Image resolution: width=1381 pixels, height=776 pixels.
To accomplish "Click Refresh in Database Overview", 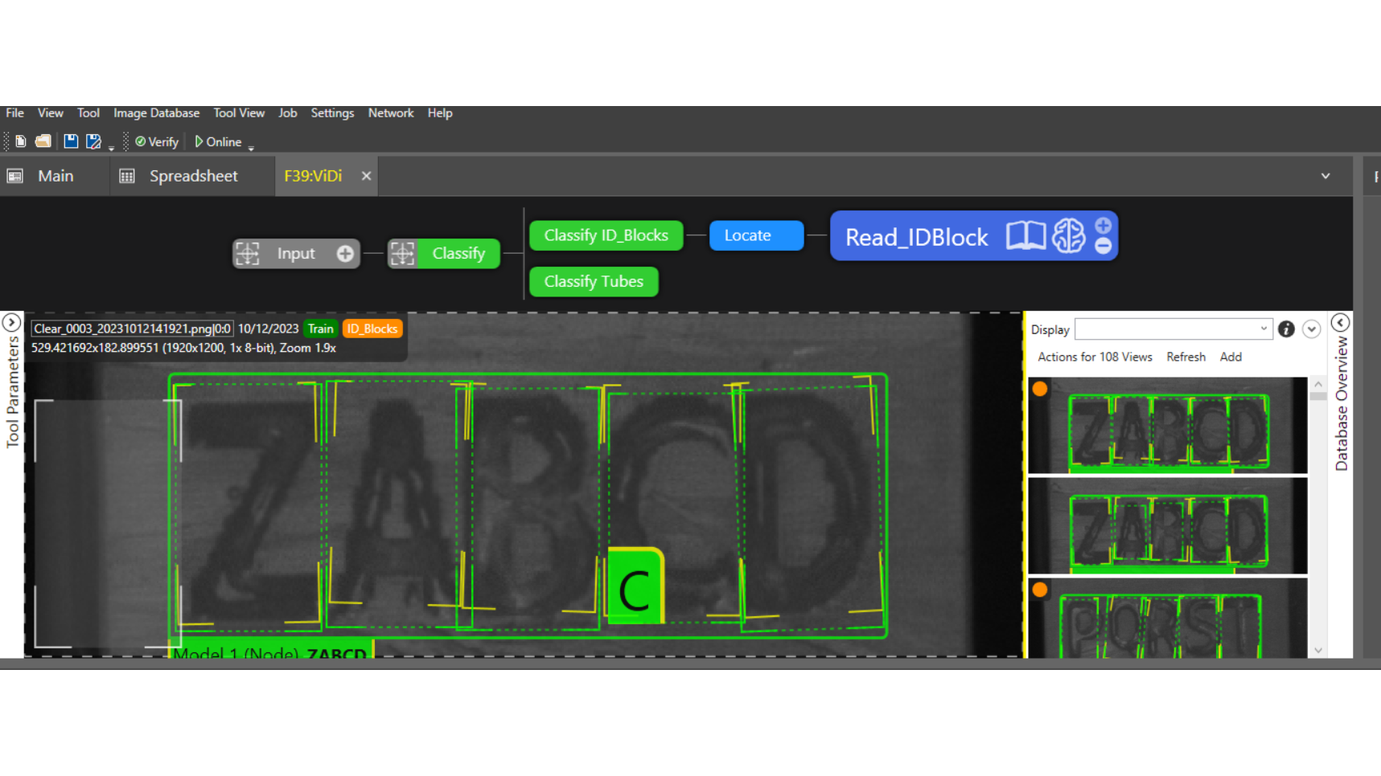I will pyautogui.click(x=1186, y=357).
